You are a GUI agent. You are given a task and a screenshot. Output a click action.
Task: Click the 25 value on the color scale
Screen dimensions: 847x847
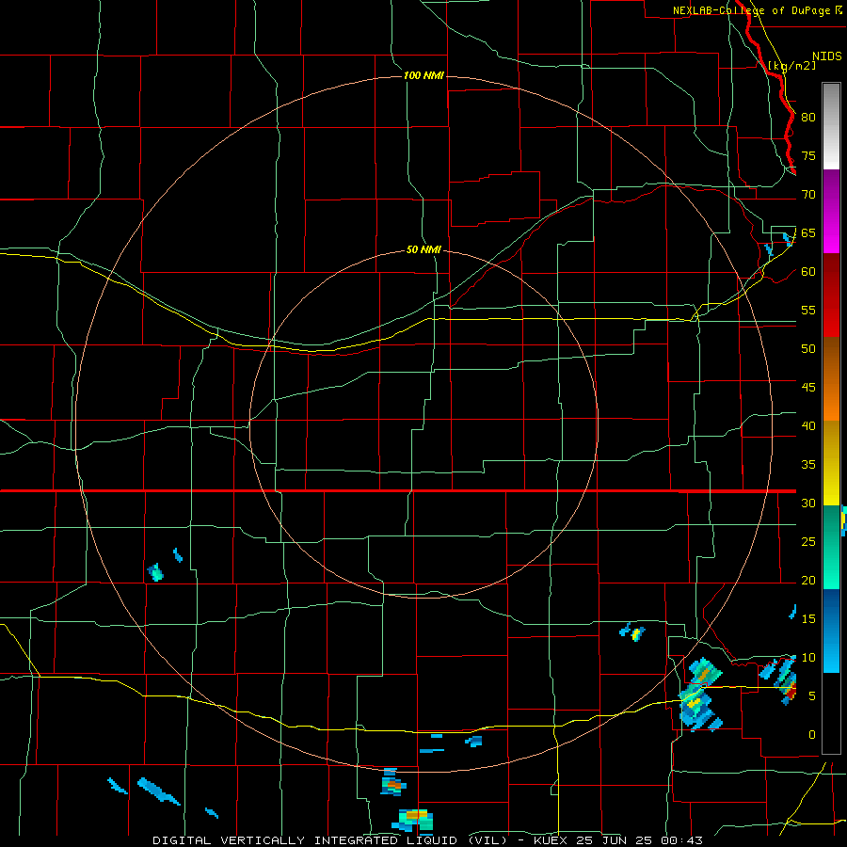pyautogui.click(x=808, y=542)
